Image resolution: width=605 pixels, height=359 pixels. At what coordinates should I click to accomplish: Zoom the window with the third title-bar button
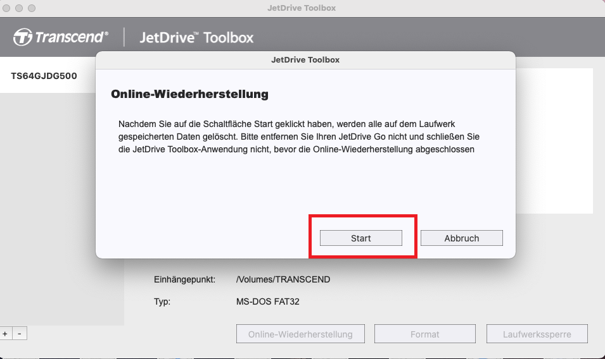tap(32, 8)
